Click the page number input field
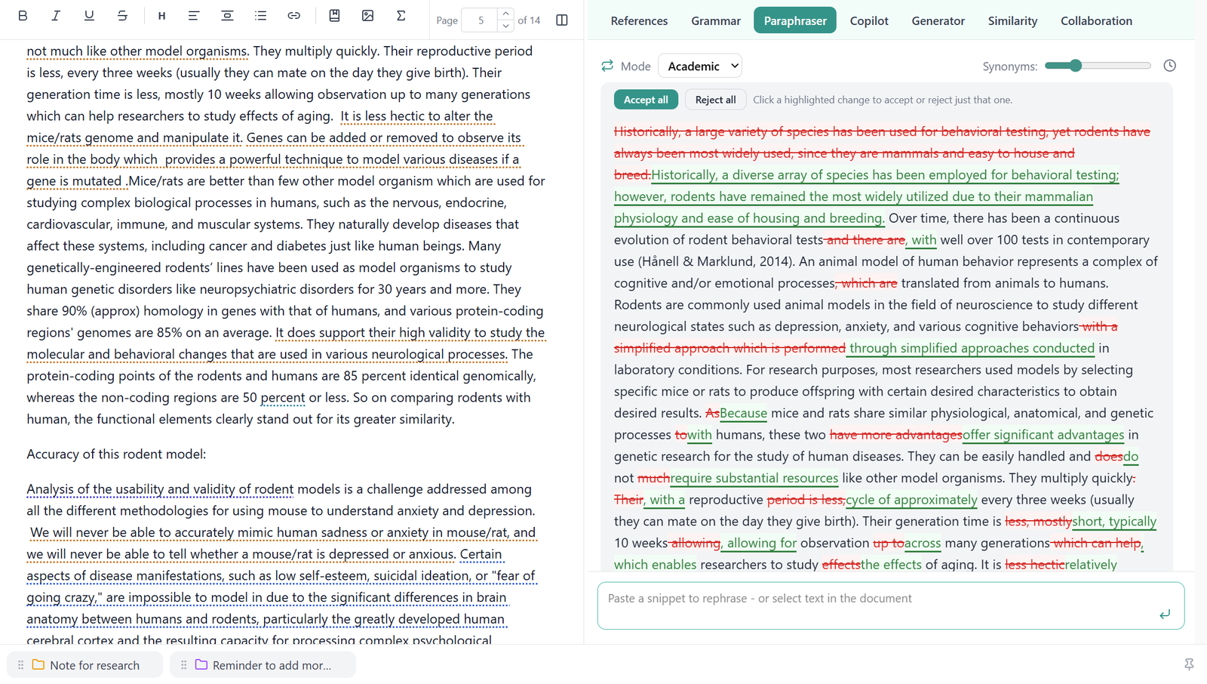 tap(481, 20)
